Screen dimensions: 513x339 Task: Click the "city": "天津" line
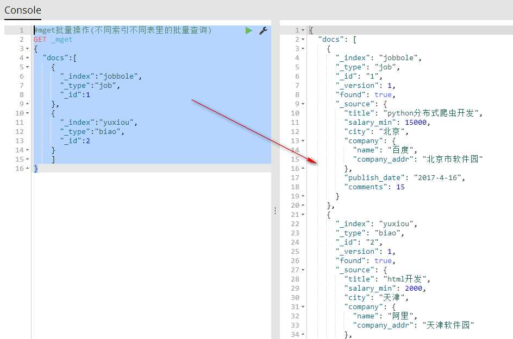pos(376,298)
